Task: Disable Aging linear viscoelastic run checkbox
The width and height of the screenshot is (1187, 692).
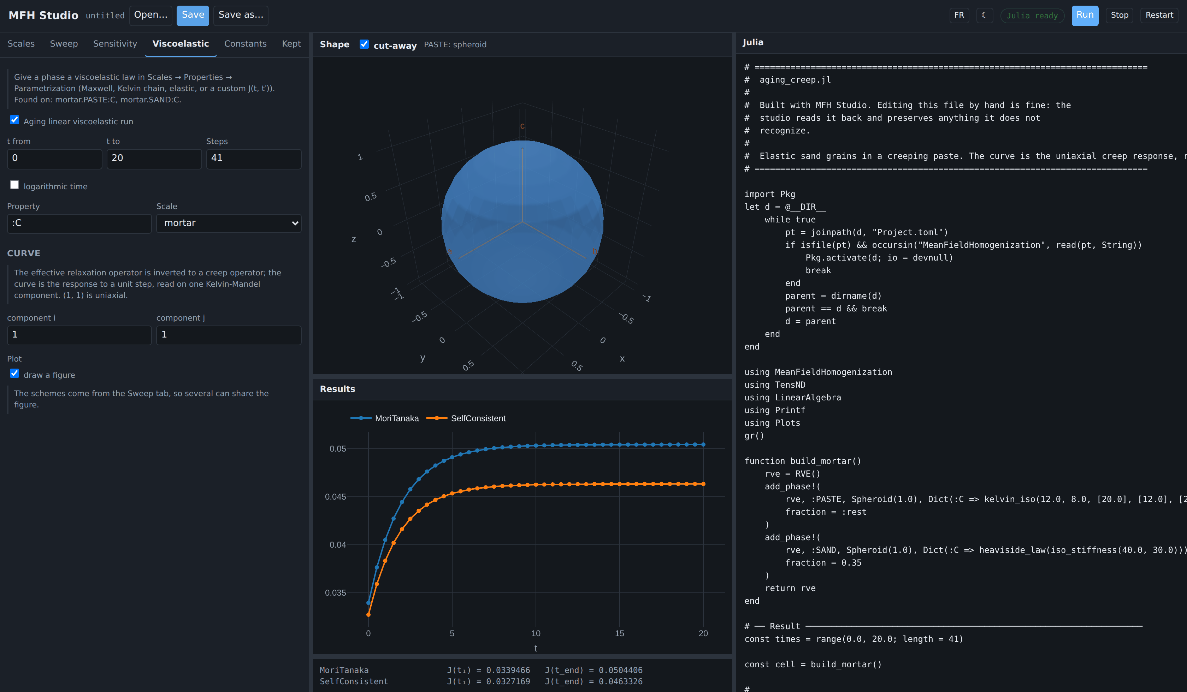Action: pos(14,120)
